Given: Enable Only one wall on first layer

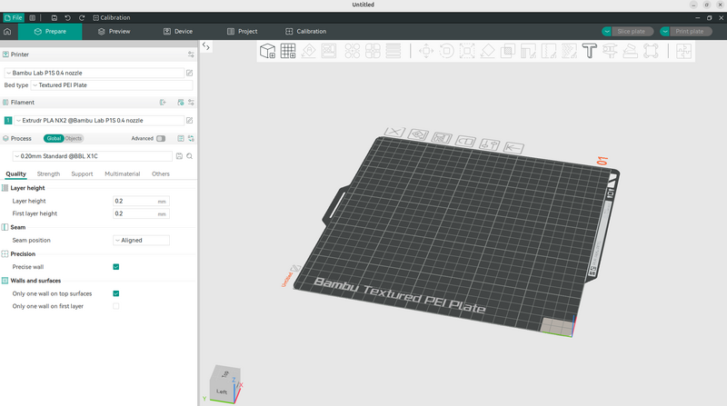Looking at the screenshot, I should [116, 306].
